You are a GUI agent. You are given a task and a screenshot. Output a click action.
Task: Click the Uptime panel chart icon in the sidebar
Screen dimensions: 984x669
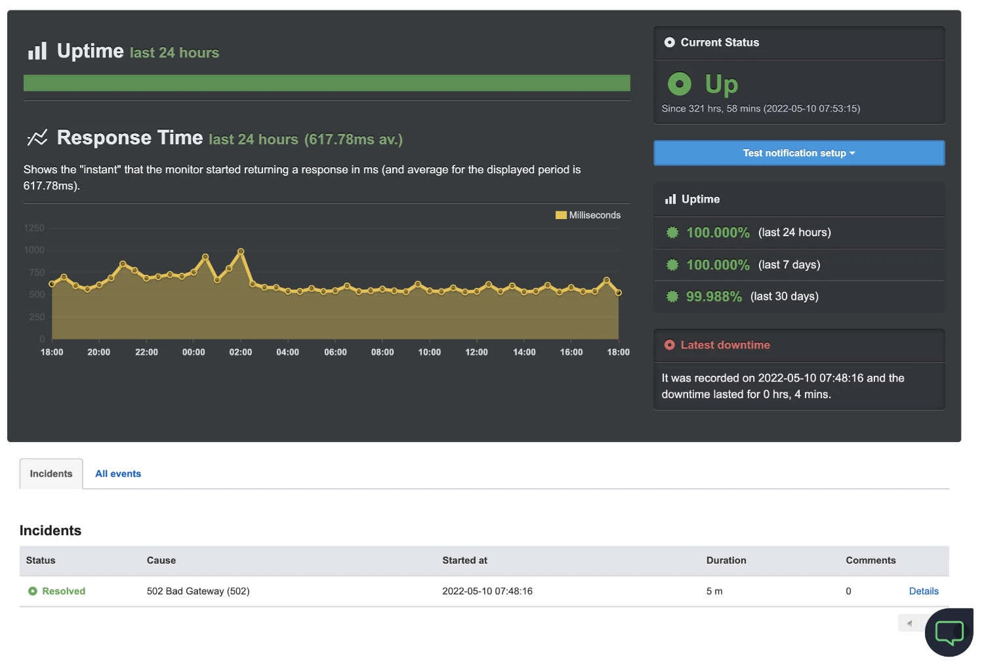[x=670, y=199]
